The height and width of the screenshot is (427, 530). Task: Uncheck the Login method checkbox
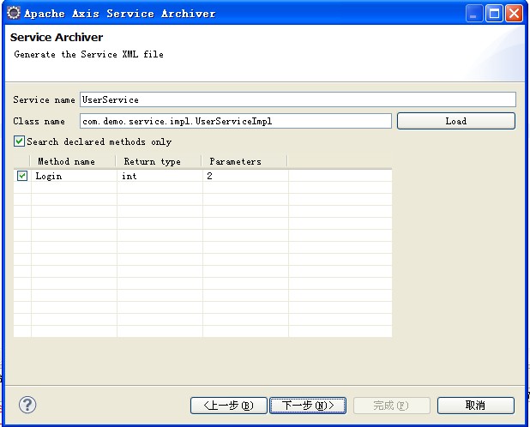[x=22, y=176]
